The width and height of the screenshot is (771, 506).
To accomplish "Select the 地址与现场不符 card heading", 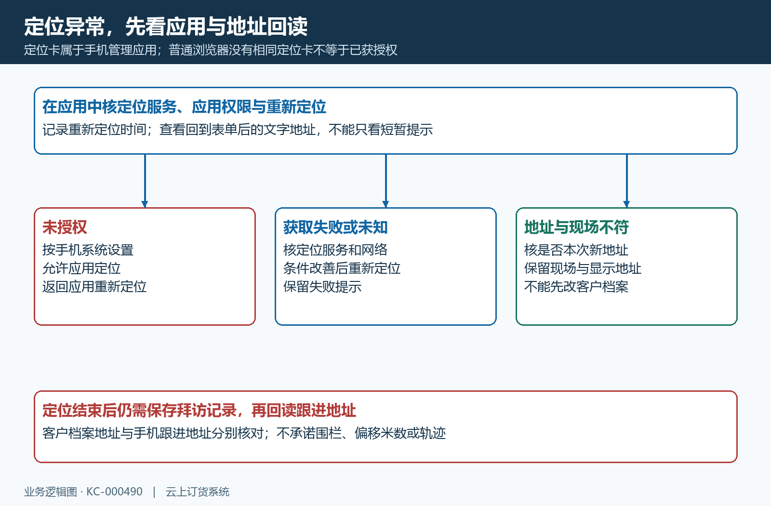I will (x=576, y=227).
